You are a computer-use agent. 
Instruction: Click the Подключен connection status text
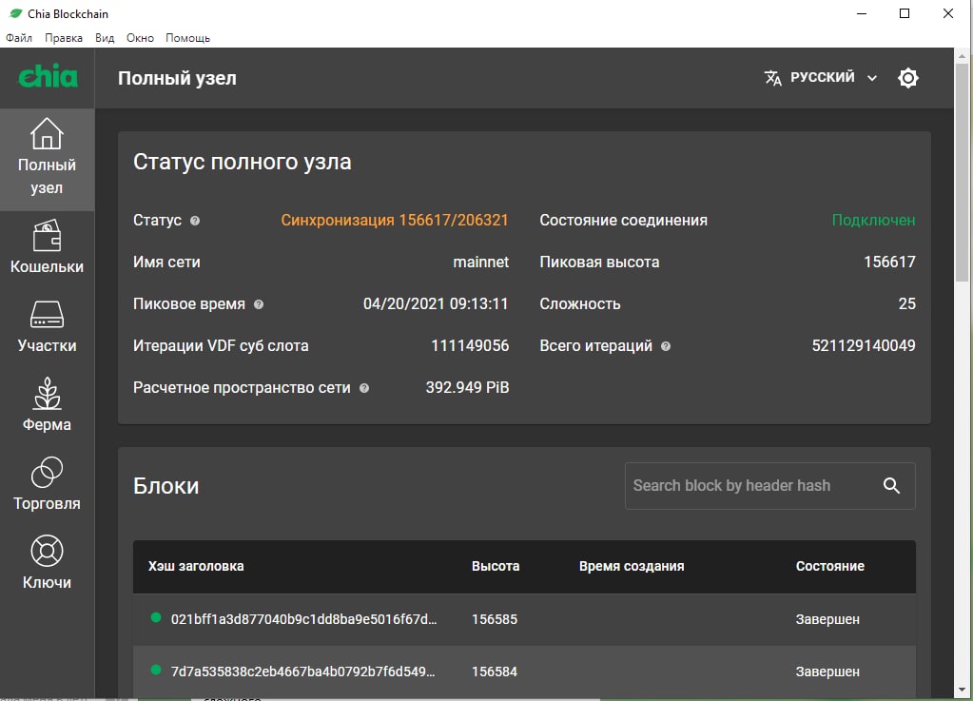click(874, 221)
